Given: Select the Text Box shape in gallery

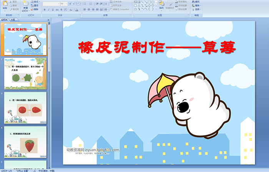Looking at the screenshot, I should point(135,2).
